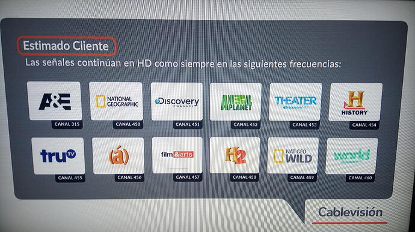Click the CANAL 457 label
This screenshot has width=415, height=232.
pos(188,177)
